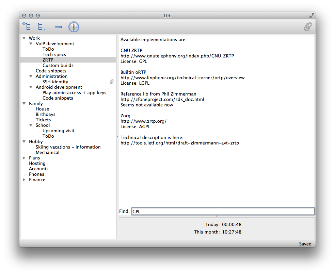
Task: Select the Birthdays note under Family
Action: [45, 114]
